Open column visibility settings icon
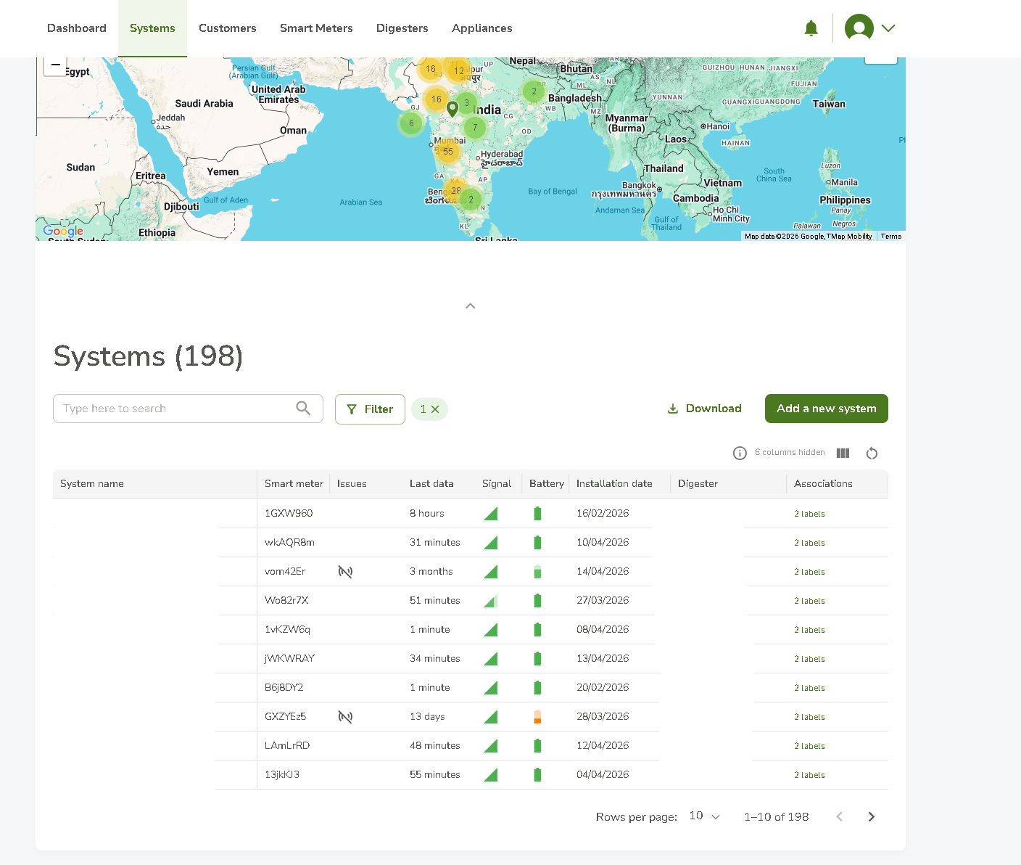Image resolution: width=1021 pixels, height=865 pixels. [843, 453]
